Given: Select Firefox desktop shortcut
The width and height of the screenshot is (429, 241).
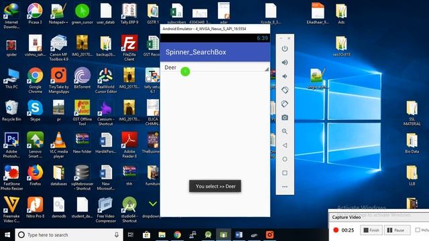Looking at the screenshot, I should (35, 175).
